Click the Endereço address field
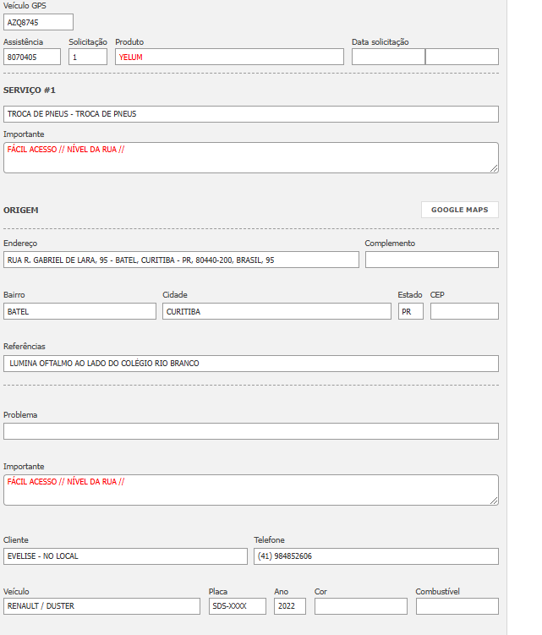The height and width of the screenshot is (635, 542). 181,260
